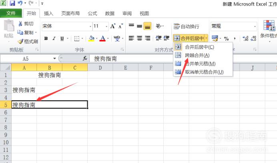Apply red font color A
The height and width of the screenshot is (163, 277).
102,38
